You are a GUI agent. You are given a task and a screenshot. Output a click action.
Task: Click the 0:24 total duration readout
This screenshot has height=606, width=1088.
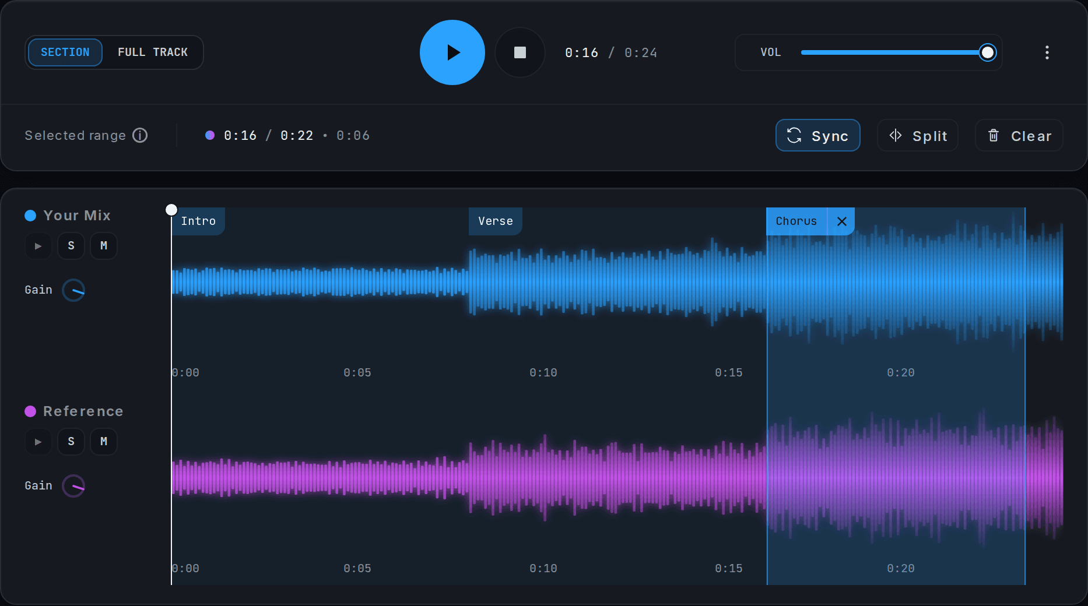click(x=641, y=53)
